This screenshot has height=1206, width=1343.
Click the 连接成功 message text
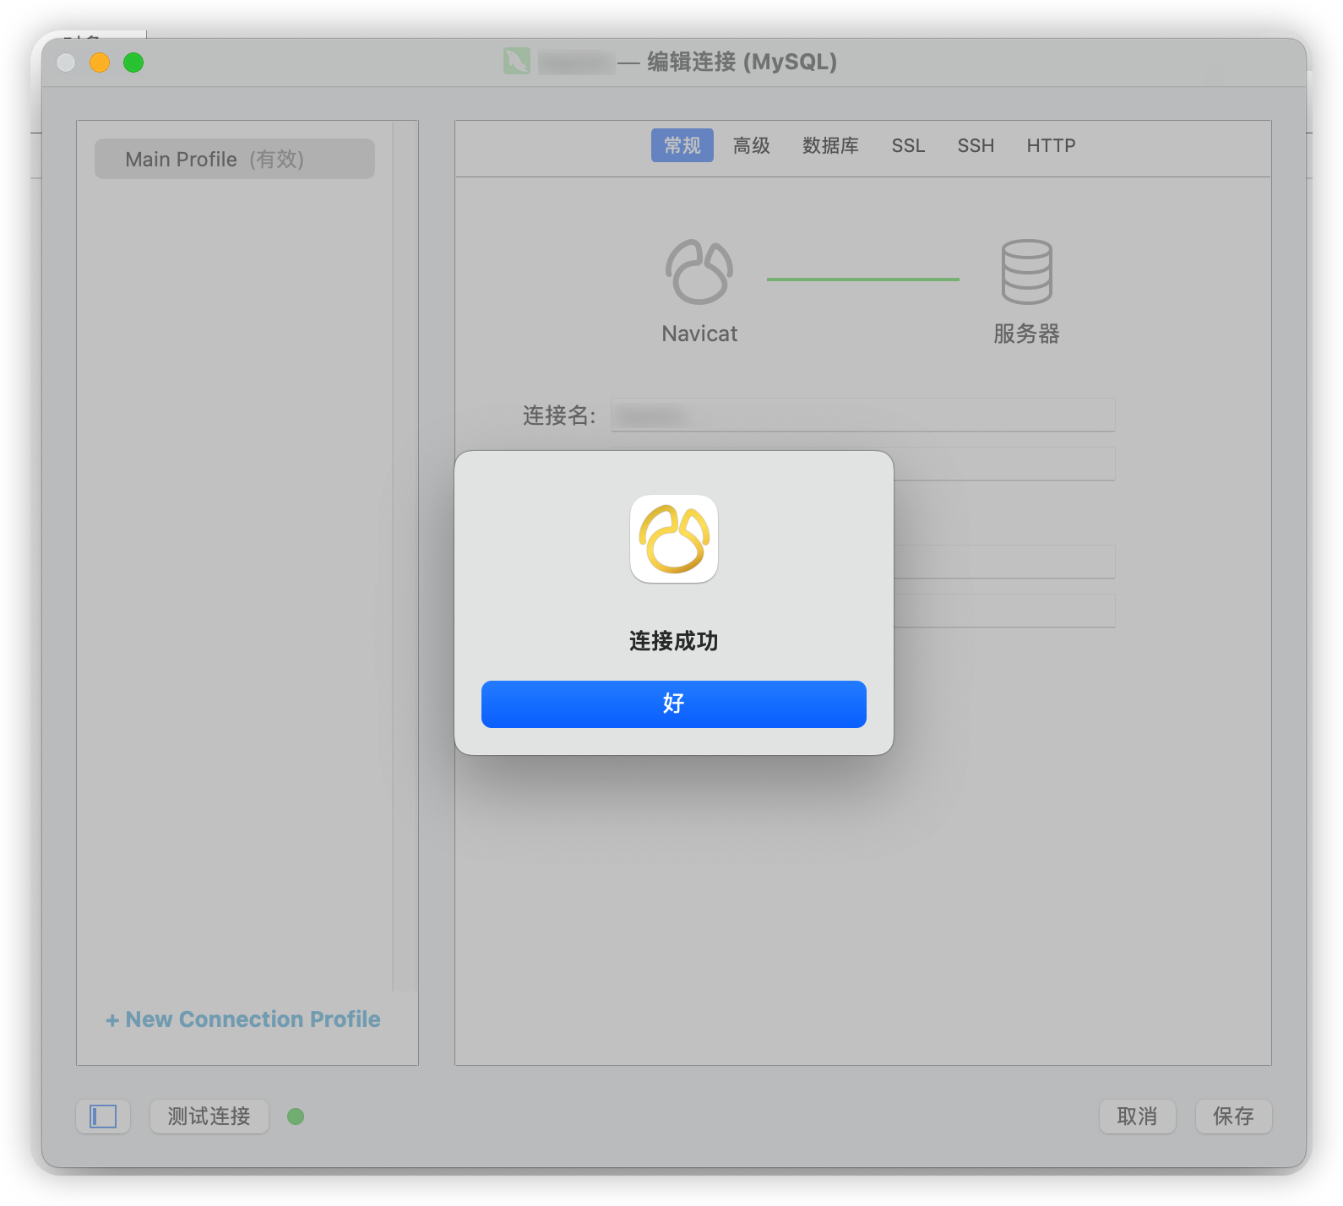point(673,641)
